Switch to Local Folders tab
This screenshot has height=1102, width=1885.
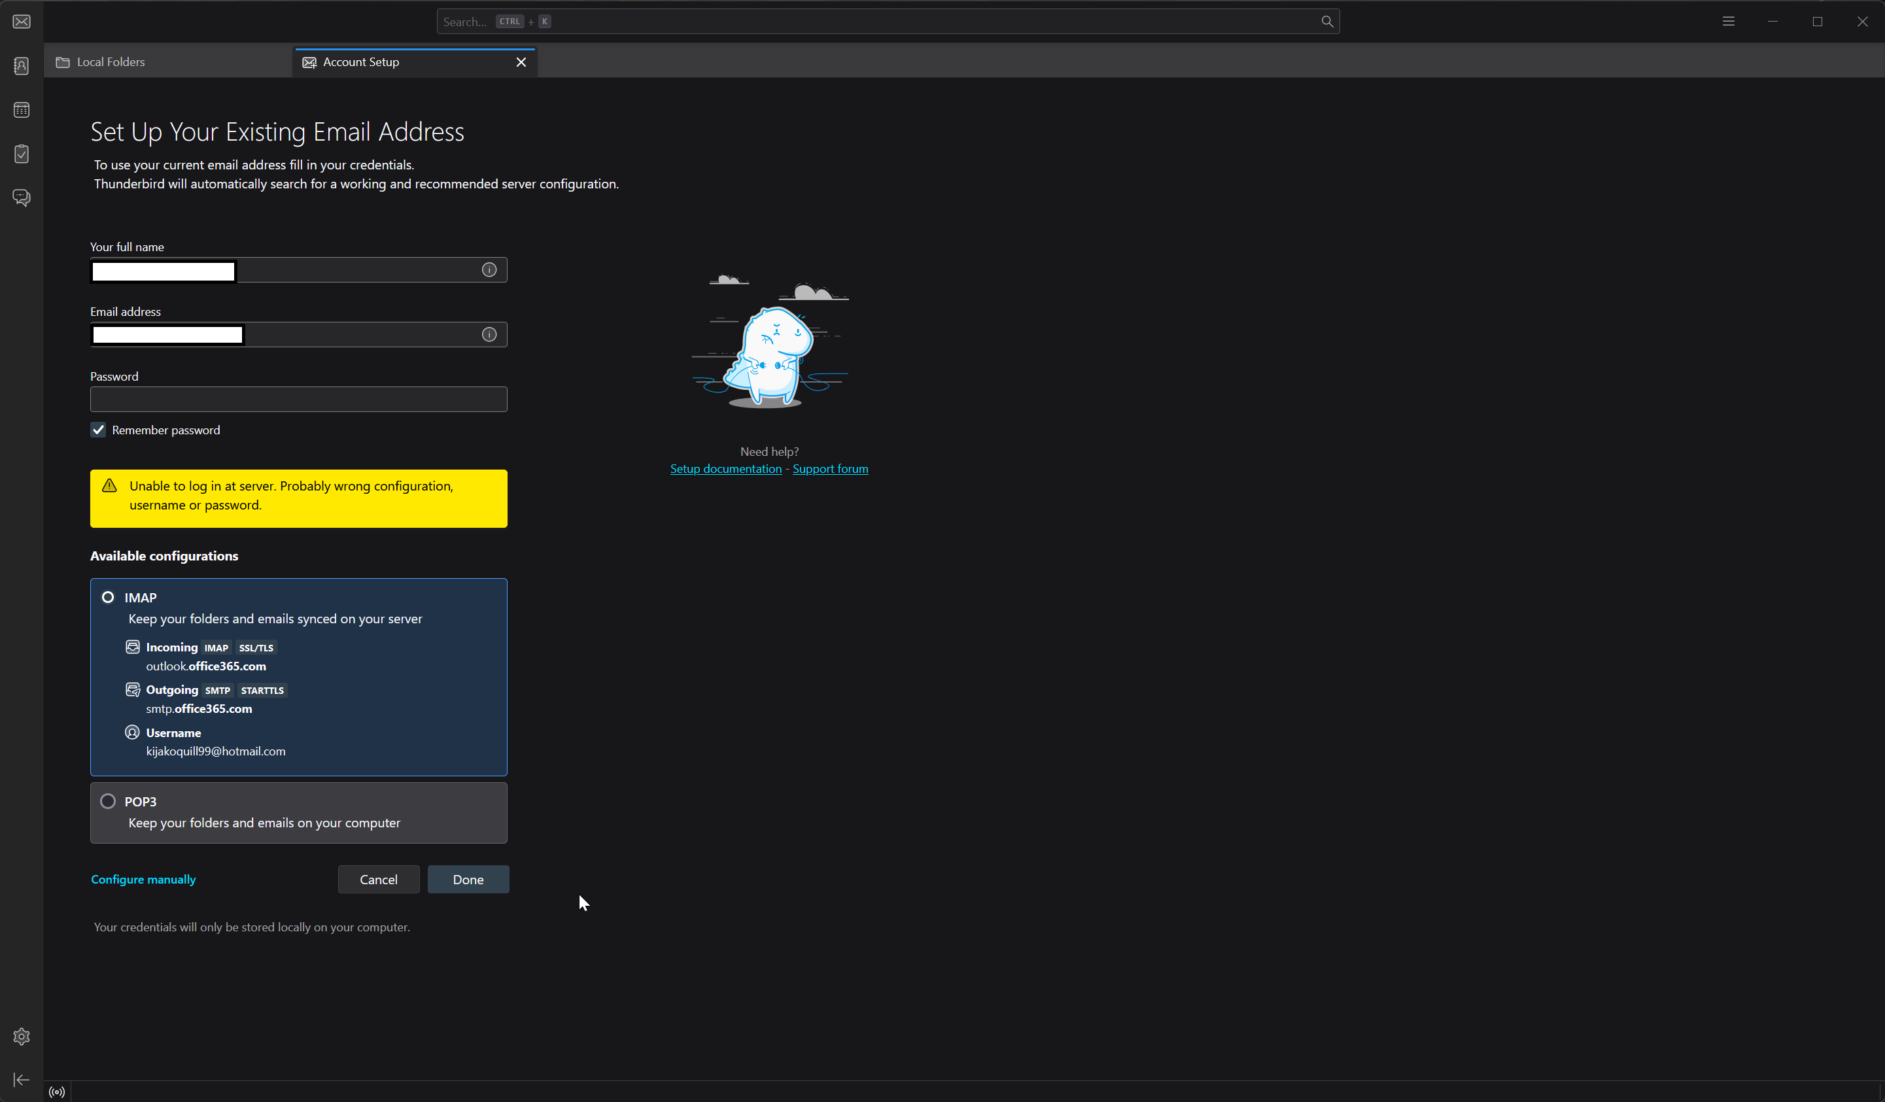click(x=111, y=62)
